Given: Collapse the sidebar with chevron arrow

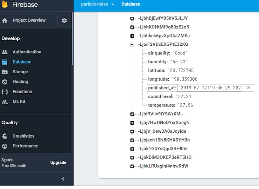Looking at the screenshot, I should coord(63,179).
